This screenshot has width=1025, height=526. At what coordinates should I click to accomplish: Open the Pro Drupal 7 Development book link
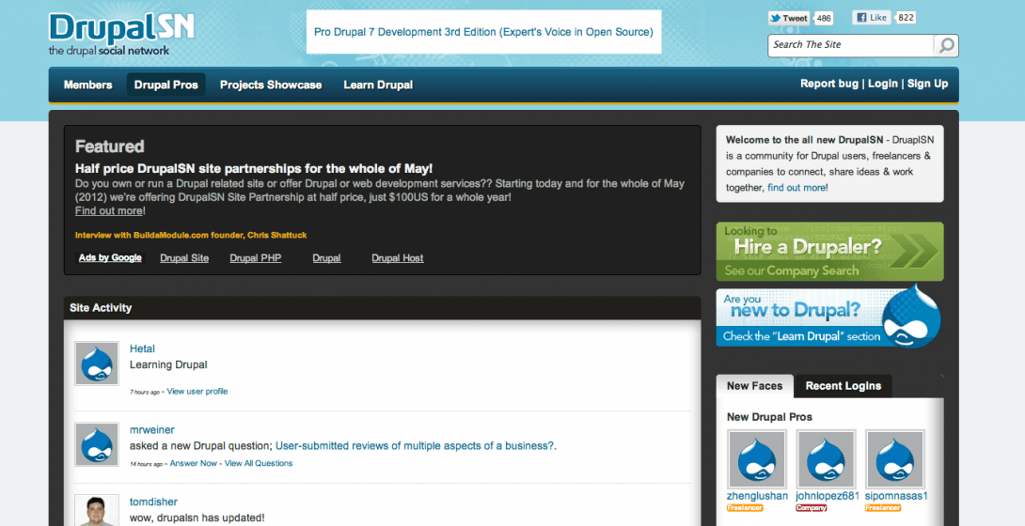pyautogui.click(x=483, y=32)
